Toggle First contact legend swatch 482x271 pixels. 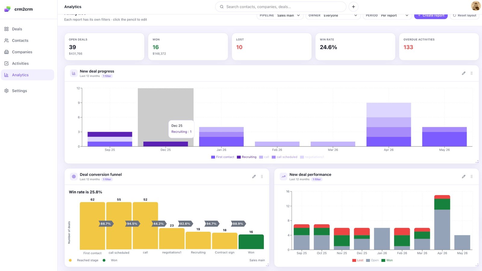[x=213, y=157]
